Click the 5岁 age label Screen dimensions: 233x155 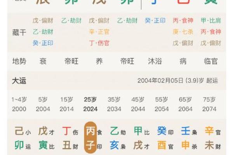(43, 99)
